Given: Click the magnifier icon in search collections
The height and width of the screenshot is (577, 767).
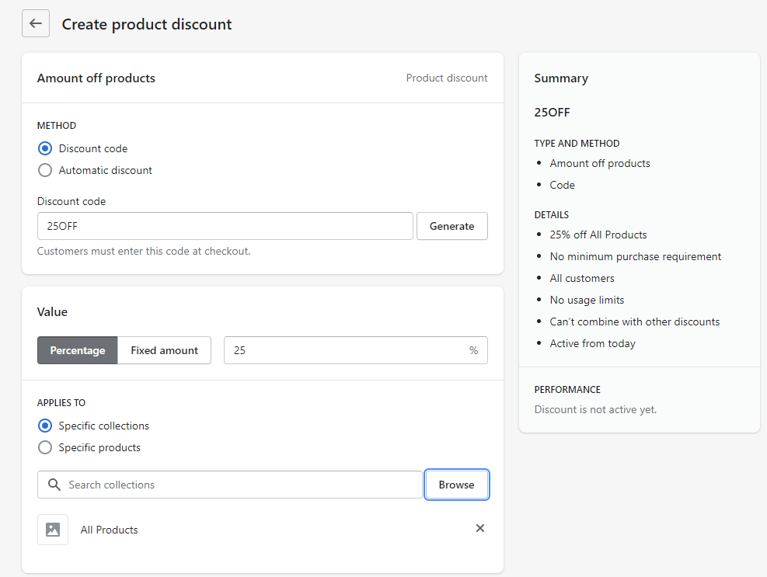Looking at the screenshot, I should pos(54,485).
